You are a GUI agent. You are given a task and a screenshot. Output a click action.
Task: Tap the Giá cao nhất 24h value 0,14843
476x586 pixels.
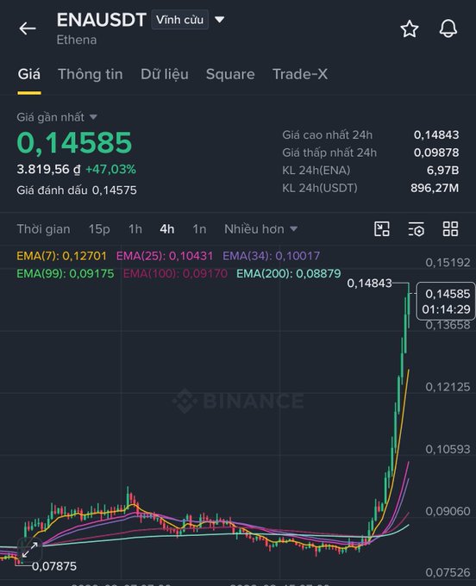pyautogui.click(x=436, y=135)
